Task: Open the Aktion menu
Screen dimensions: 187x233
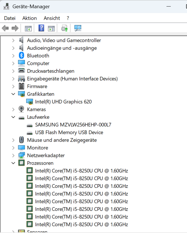Action: pos(30,18)
